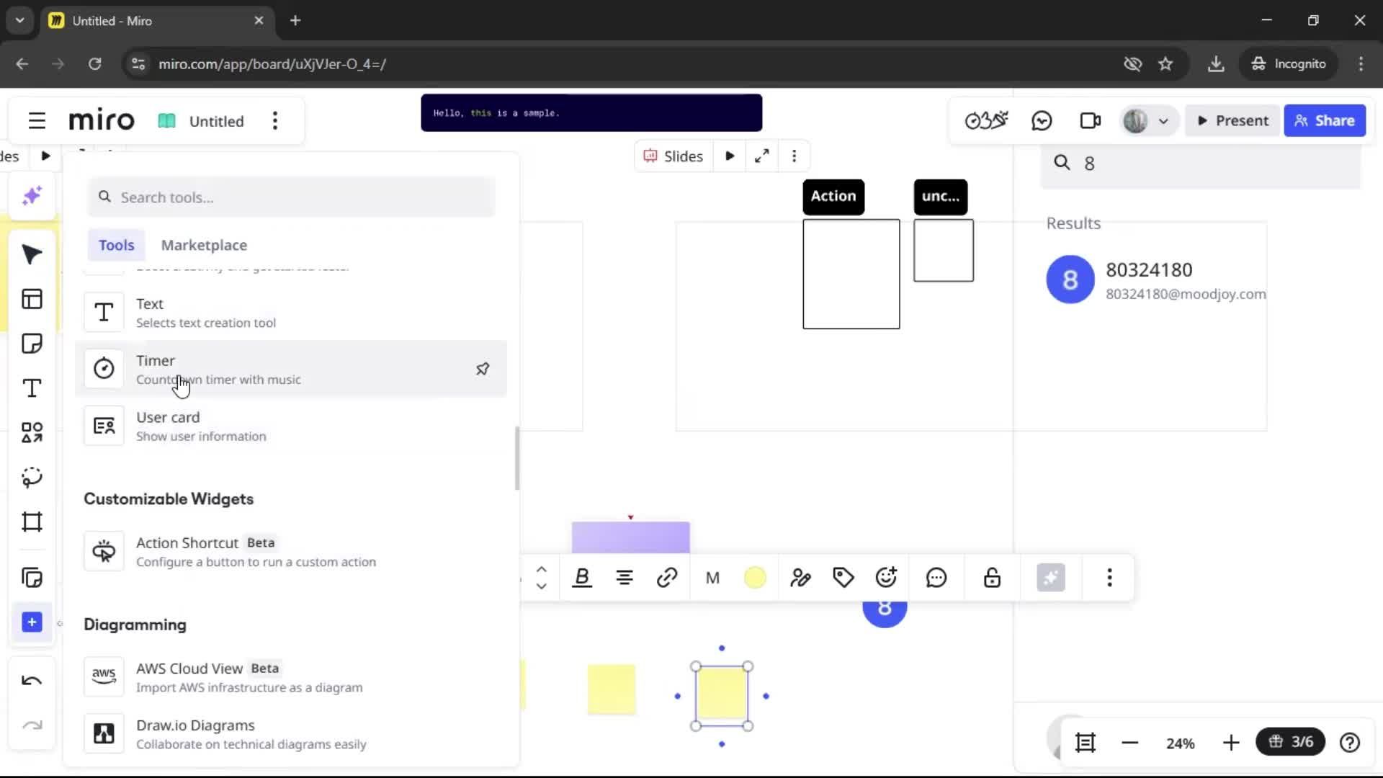Add a link to the sticky note
Screen dimensions: 1383x778
pyautogui.click(x=667, y=578)
